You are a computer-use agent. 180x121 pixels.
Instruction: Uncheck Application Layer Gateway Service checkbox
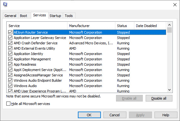pyautogui.click(x=10, y=38)
